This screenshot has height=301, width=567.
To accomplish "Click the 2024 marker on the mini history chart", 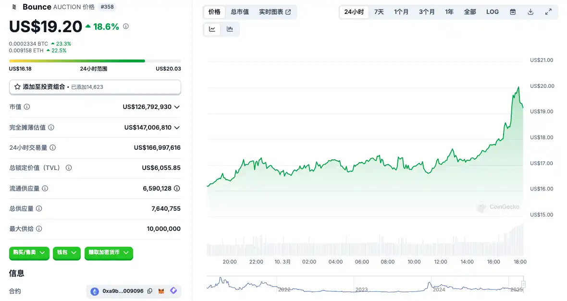I will (x=439, y=289).
